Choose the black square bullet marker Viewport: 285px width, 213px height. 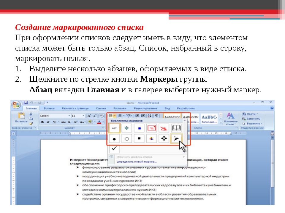[x=139, y=139]
